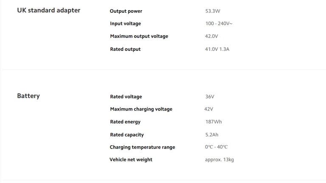Select the Rated voltage label
The image size is (326, 183).
click(x=126, y=97)
